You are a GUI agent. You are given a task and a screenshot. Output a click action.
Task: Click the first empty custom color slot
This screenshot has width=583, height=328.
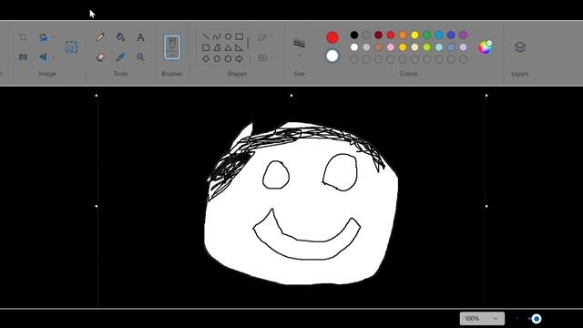pos(354,59)
